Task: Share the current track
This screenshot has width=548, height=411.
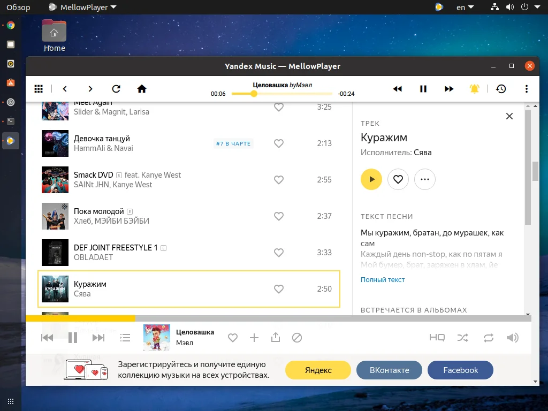Action: pos(276,338)
